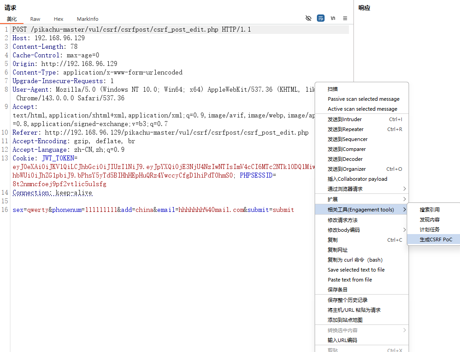The height and width of the screenshot is (352, 460).
Task: Select 发送到Organizer menu entry
Action: tap(362, 169)
